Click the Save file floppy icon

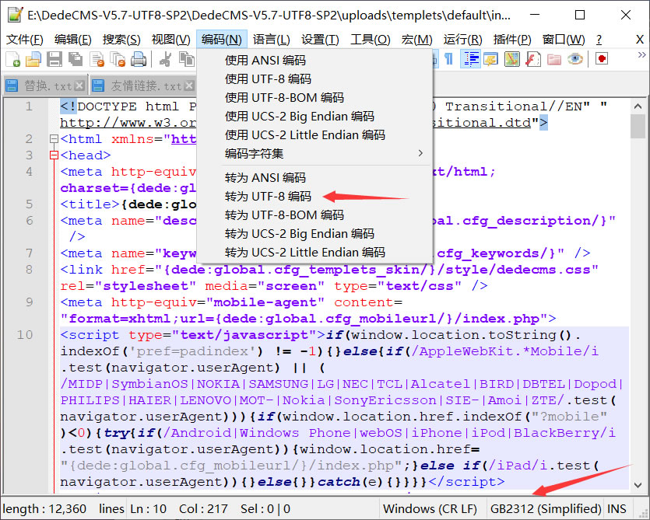(54, 59)
